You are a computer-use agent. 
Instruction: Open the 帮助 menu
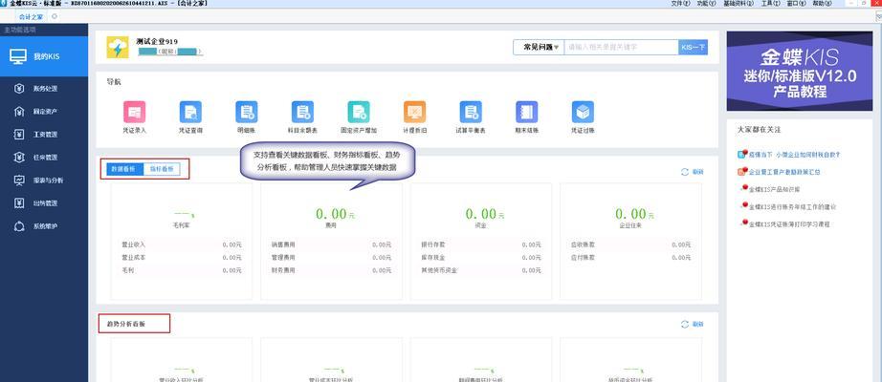822,4
